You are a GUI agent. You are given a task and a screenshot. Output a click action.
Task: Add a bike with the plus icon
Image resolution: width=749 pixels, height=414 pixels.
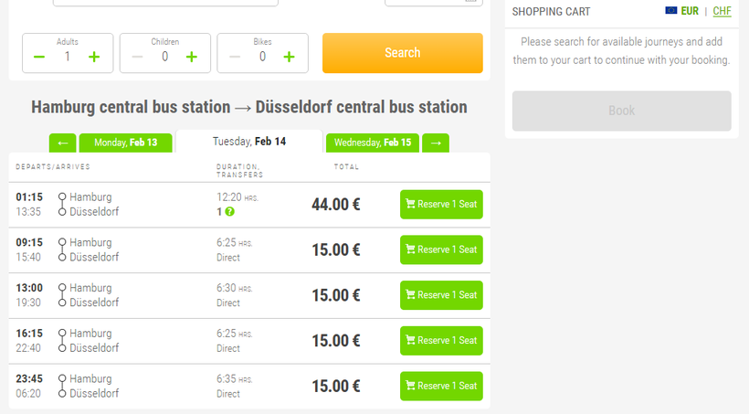(289, 57)
